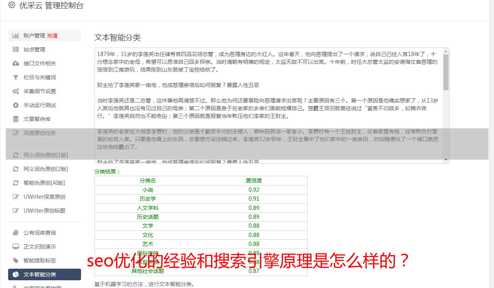Click the book icon for 公有词库查询
The height and width of the screenshot is (288, 494).
(16, 233)
